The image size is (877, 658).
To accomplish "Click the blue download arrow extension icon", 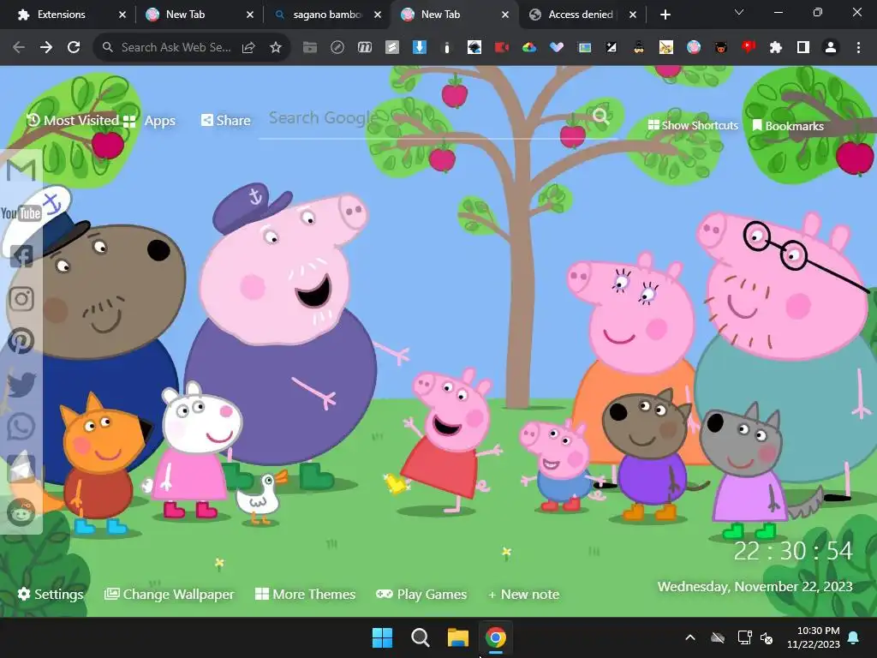I will pos(420,48).
